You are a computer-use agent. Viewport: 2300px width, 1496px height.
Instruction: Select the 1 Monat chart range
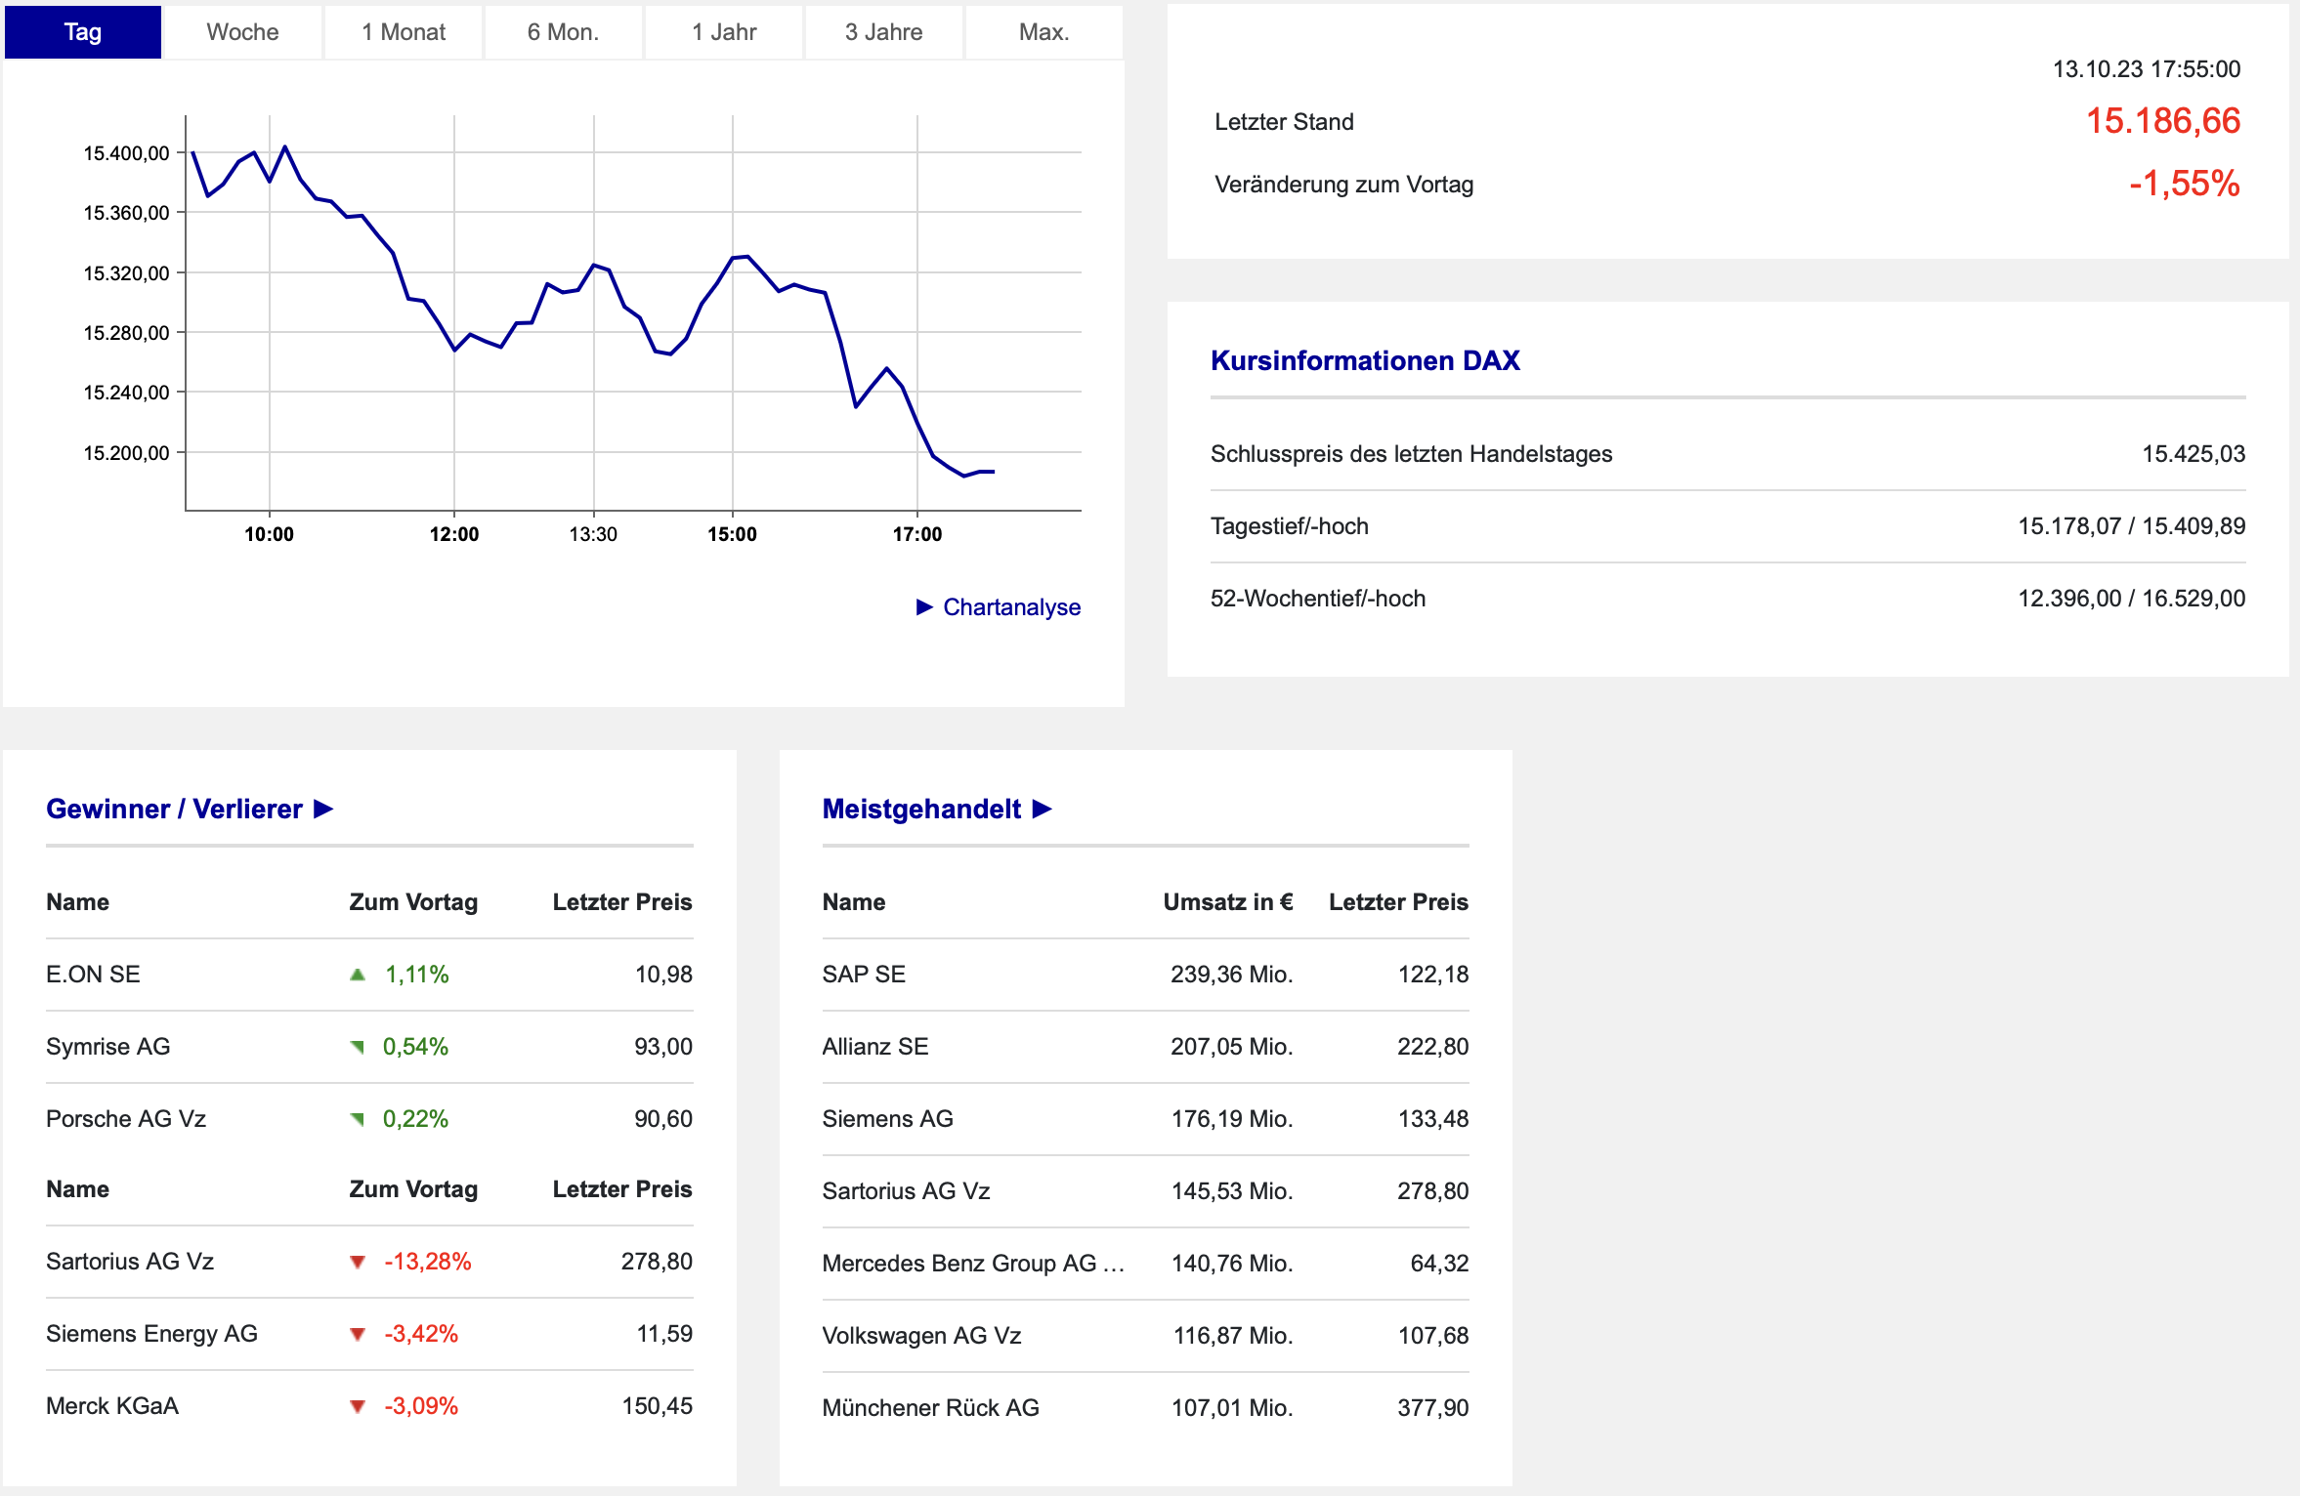coord(403,32)
